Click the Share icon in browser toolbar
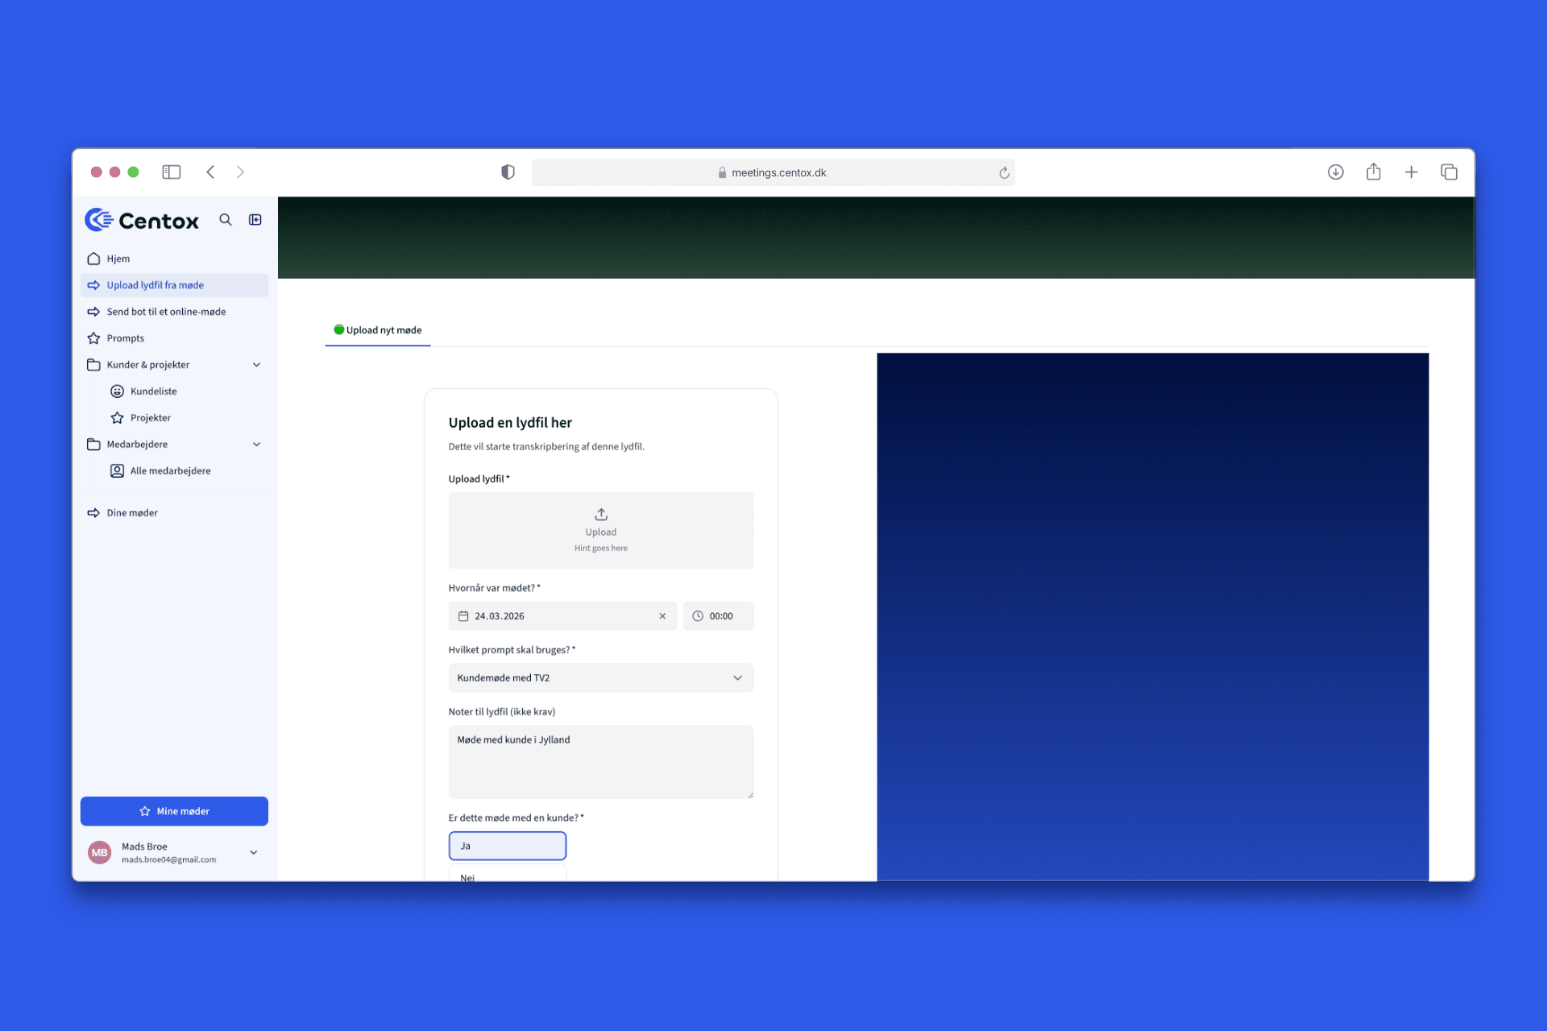This screenshot has height=1031, width=1547. click(x=1374, y=172)
